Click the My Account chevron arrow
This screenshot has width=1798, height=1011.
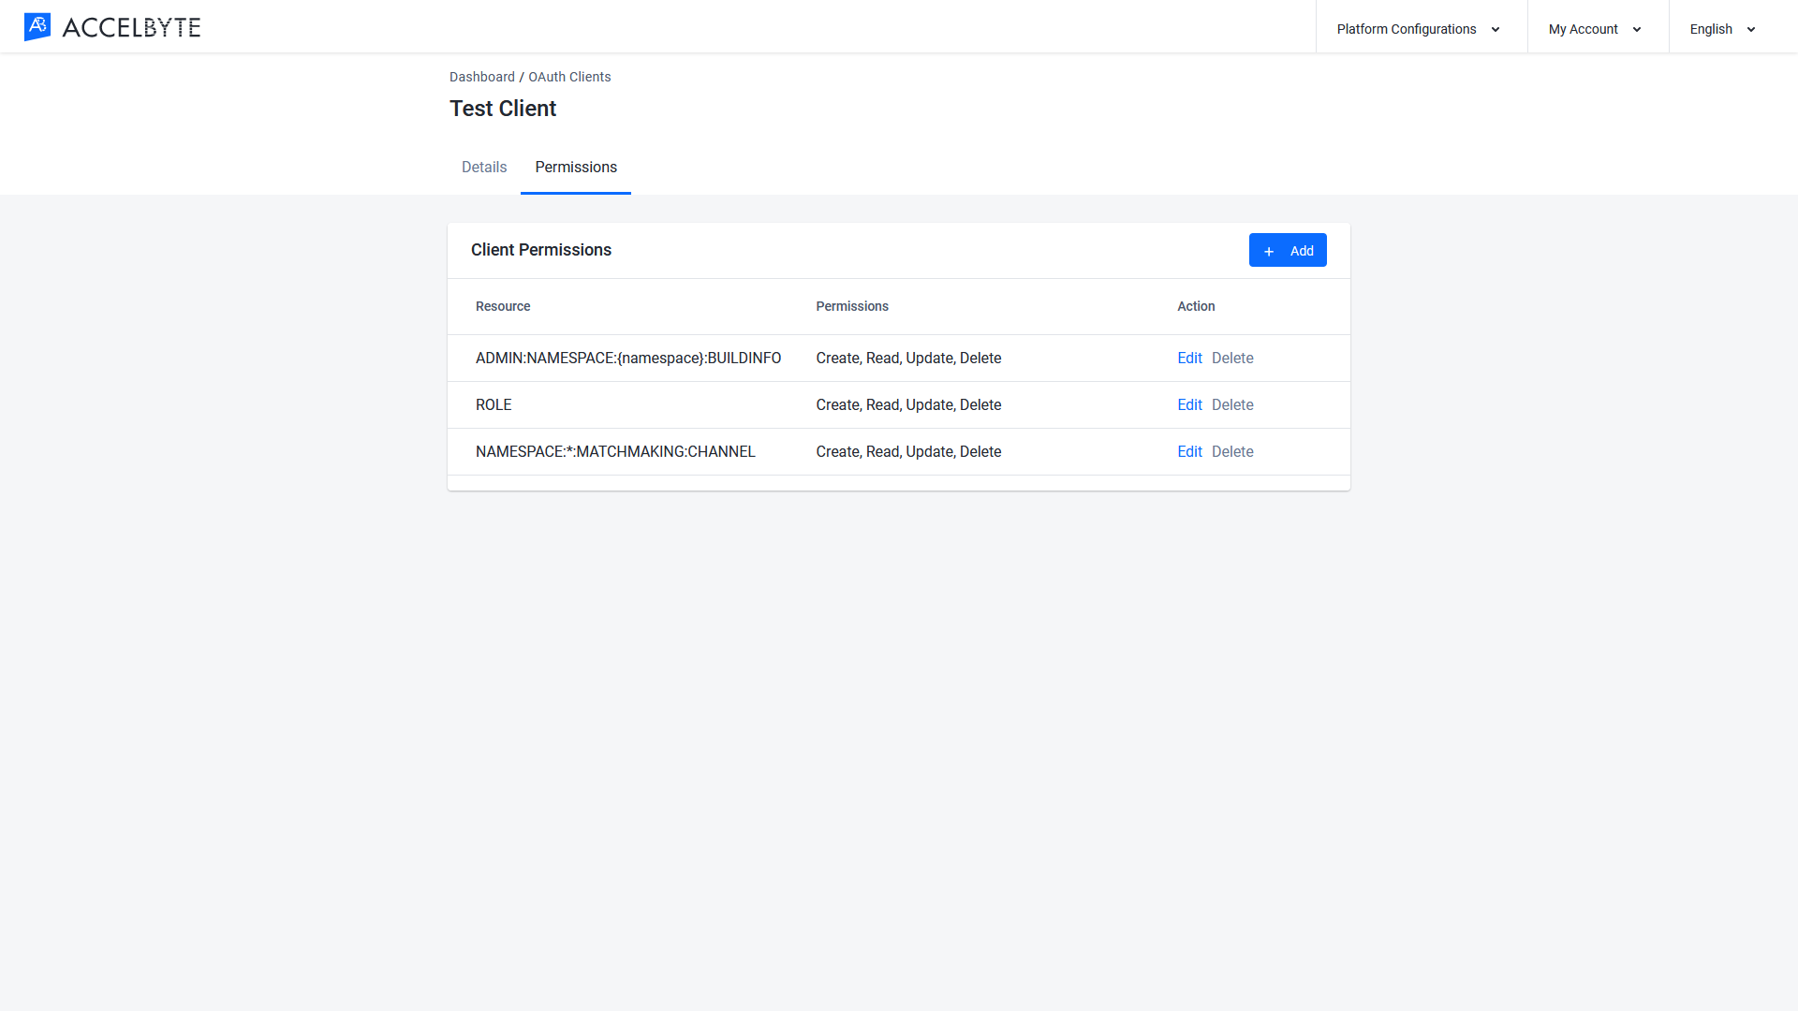coord(1637,30)
